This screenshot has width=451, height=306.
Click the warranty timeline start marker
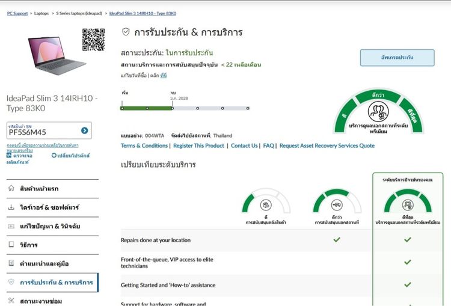pos(122,108)
